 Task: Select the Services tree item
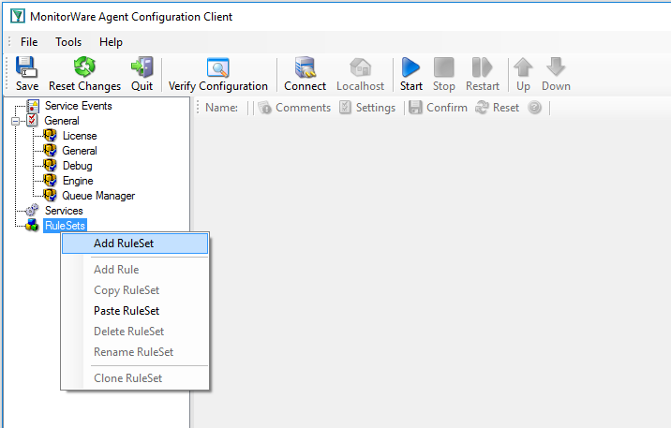pyautogui.click(x=64, y=211)
